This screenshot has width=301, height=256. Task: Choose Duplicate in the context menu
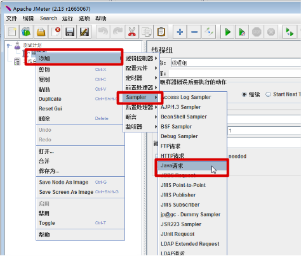(x=80, y=99)
